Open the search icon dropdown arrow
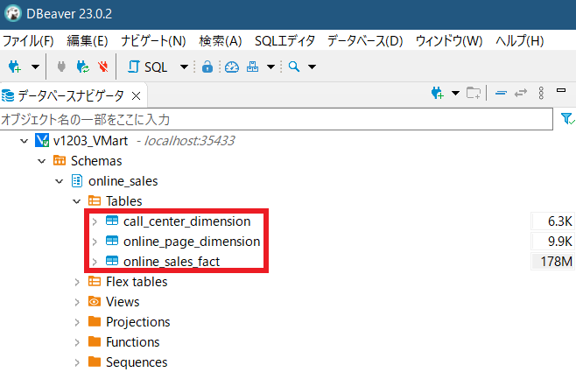 point(312,67)
